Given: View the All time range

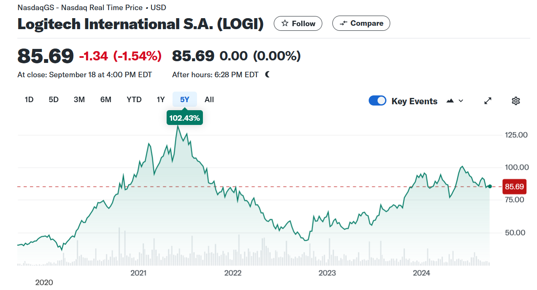Looking at the screenshot, I should 209,100.
